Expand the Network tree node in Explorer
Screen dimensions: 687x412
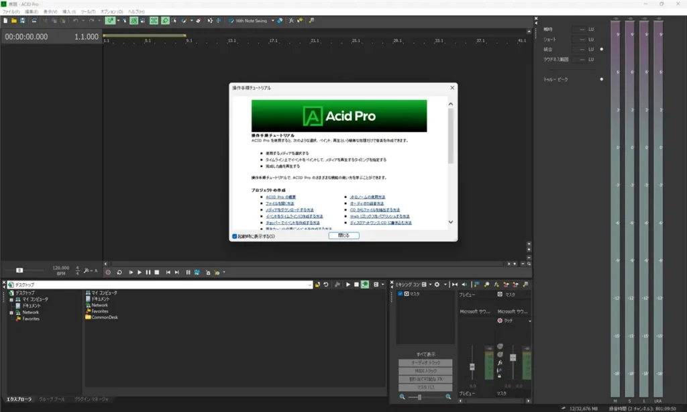tap(11, 313)
